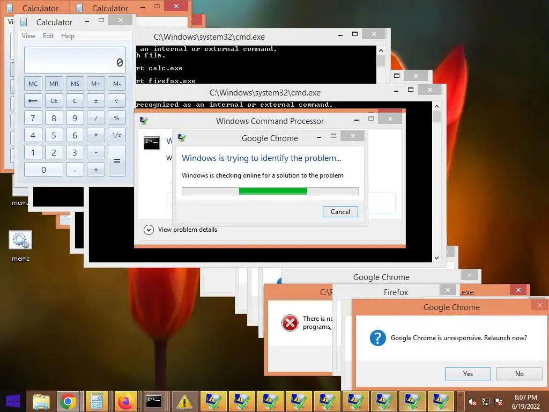Click the Firefox dialog title bar

pyautogui.click(x=396, y=292)
